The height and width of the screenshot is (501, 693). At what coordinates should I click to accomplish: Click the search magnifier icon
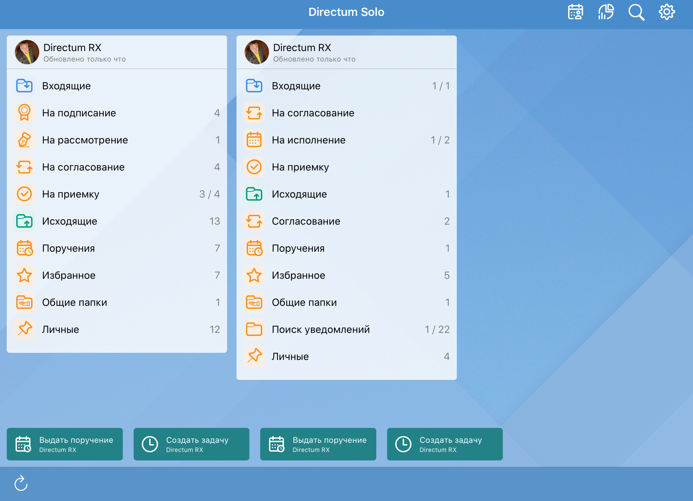636,12
